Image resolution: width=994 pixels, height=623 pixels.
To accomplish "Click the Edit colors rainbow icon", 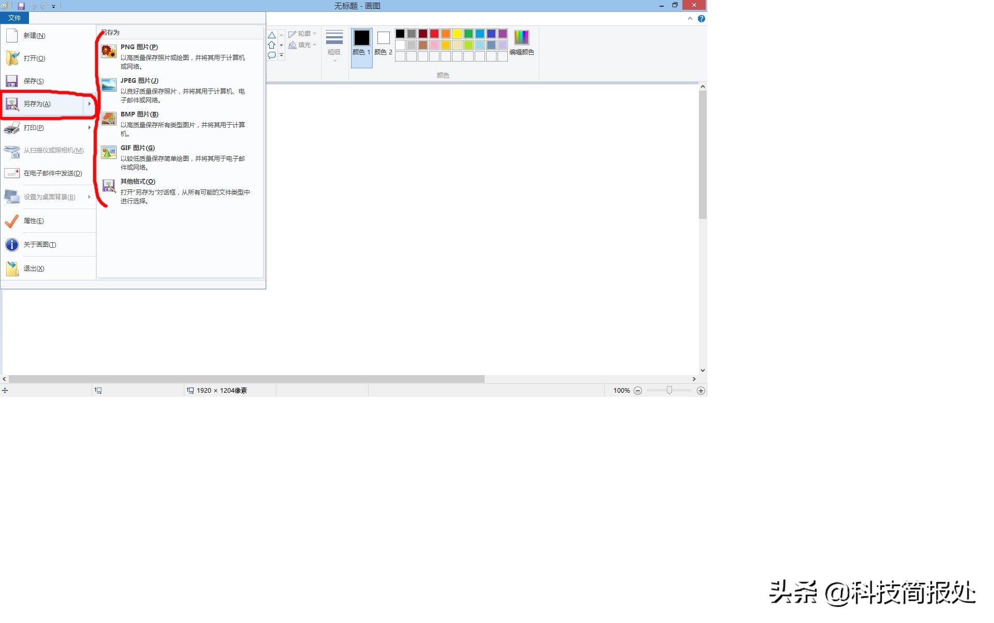I will [521, 38].
